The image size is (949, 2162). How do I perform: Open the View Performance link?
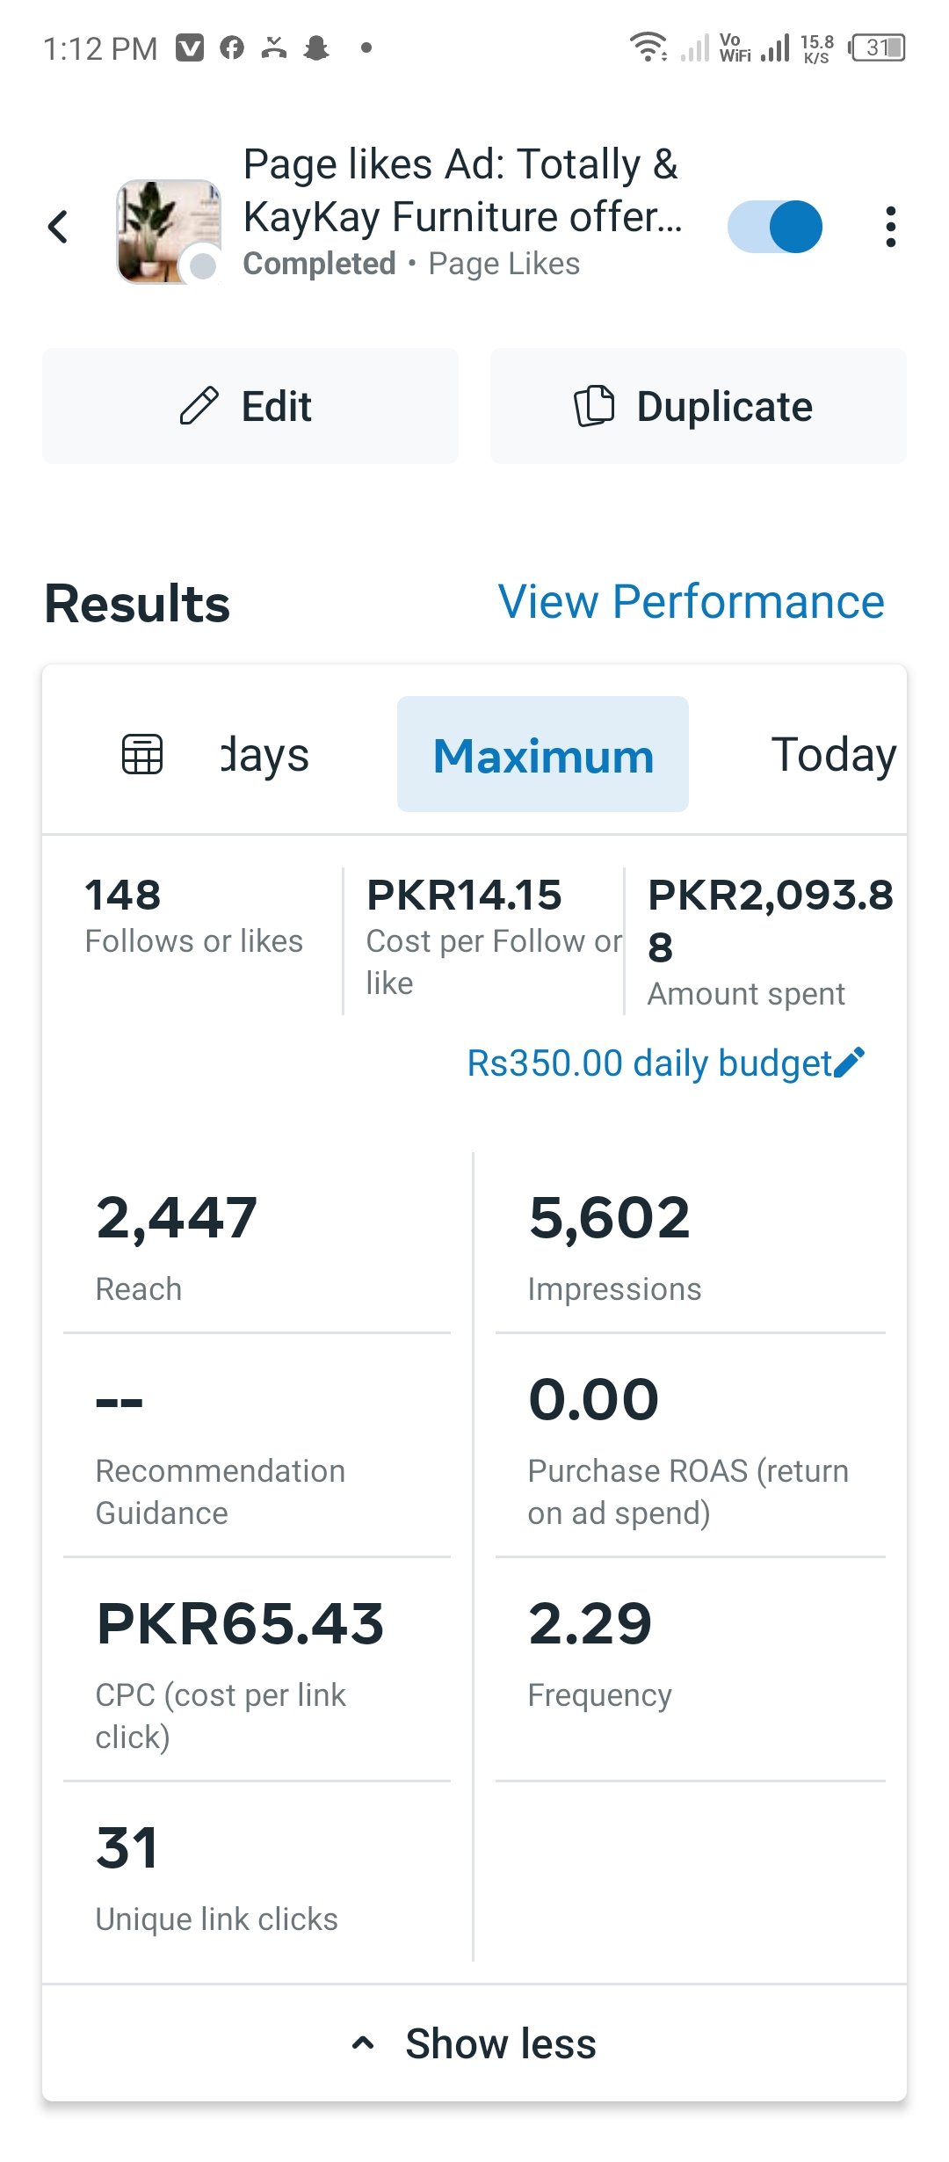(x=691, y=602)
